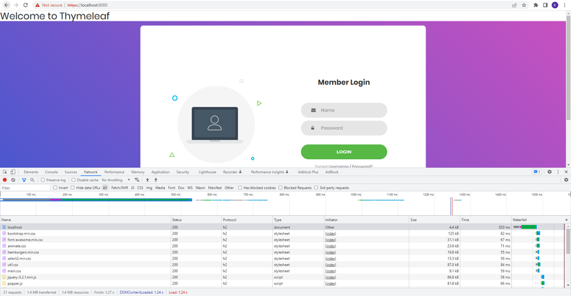The width and height of the screenshot is (571, 296).
Task: Check the 3rd-party requests checkbox
Action: pos(316,188)
